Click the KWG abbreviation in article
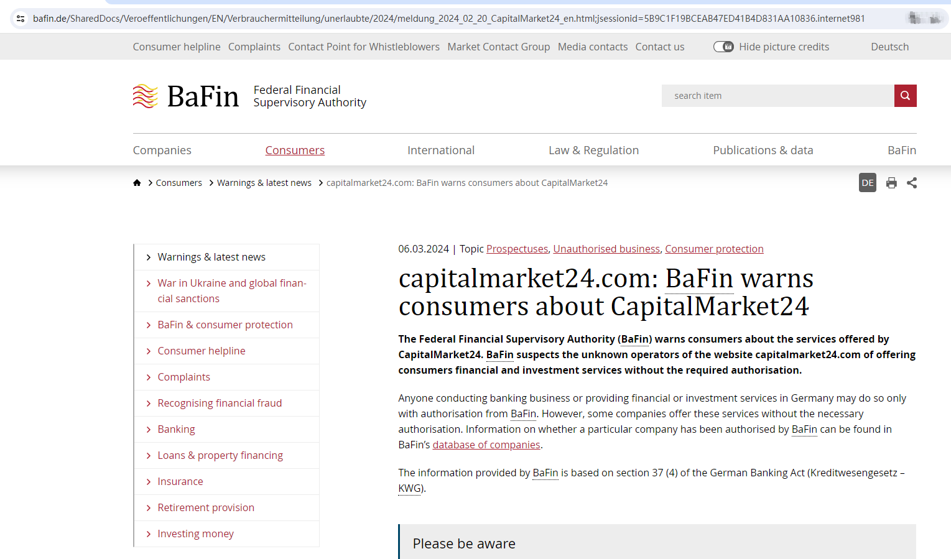The image size is (951, 559). coord(409,488)
